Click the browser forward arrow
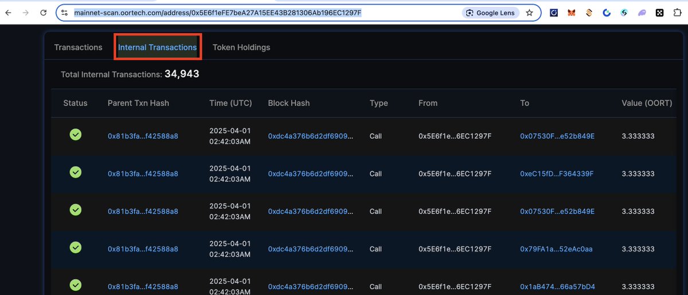688x295 pixels. pyautogui.click(x=26, y=13)
